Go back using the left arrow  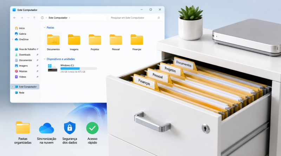(14, 18)
